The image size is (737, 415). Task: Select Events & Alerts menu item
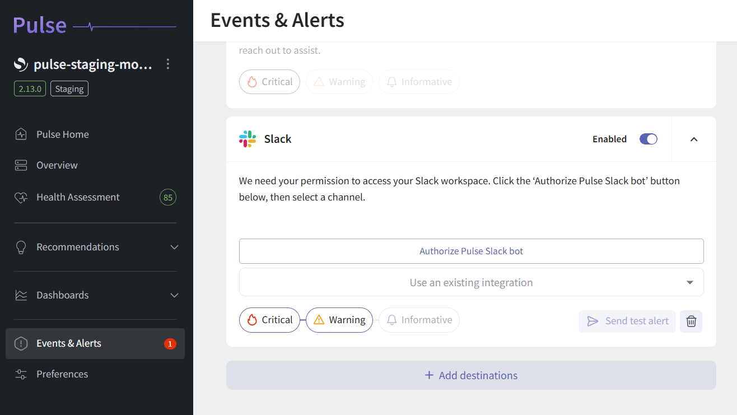coord(95,343)
